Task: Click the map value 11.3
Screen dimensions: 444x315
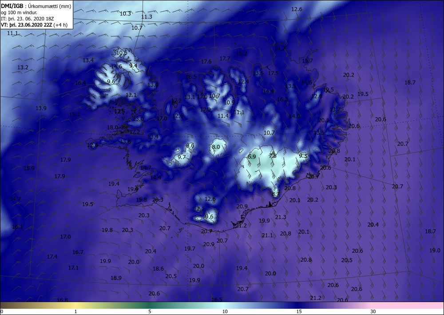Action: (147, 17)
